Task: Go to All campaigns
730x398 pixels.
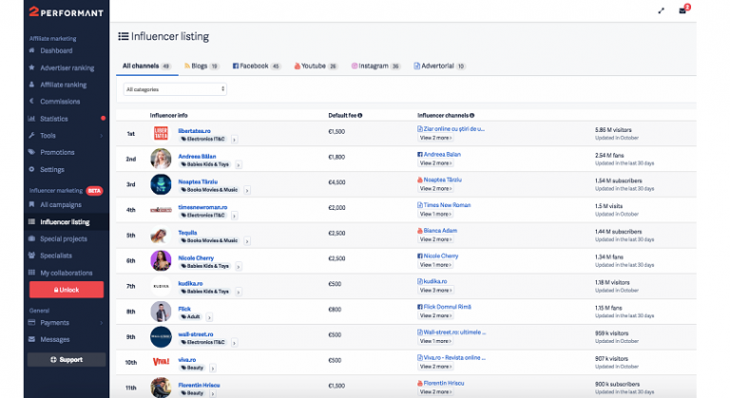Action: coord(61,205)
